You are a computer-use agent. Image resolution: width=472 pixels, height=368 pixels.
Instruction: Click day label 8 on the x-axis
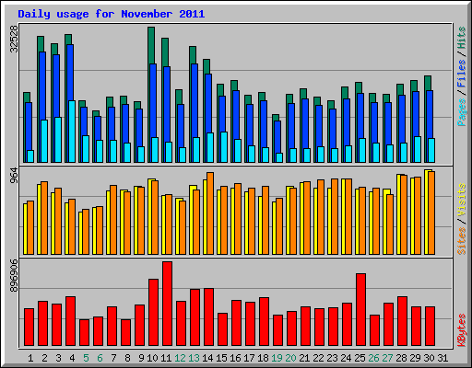(127, 358)
